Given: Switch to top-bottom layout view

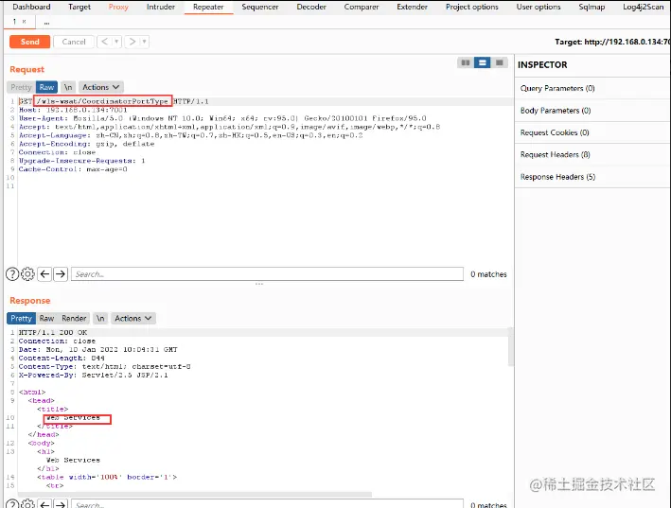Looking at the screenshot, I should coord(483,62).
